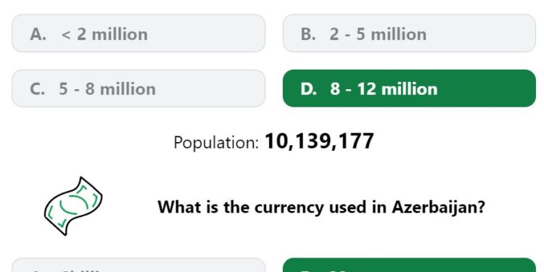This screenshot has width=544, height=272.
Task: Select the green currency answer B at bottom
Action: click(x=409, y=265)
